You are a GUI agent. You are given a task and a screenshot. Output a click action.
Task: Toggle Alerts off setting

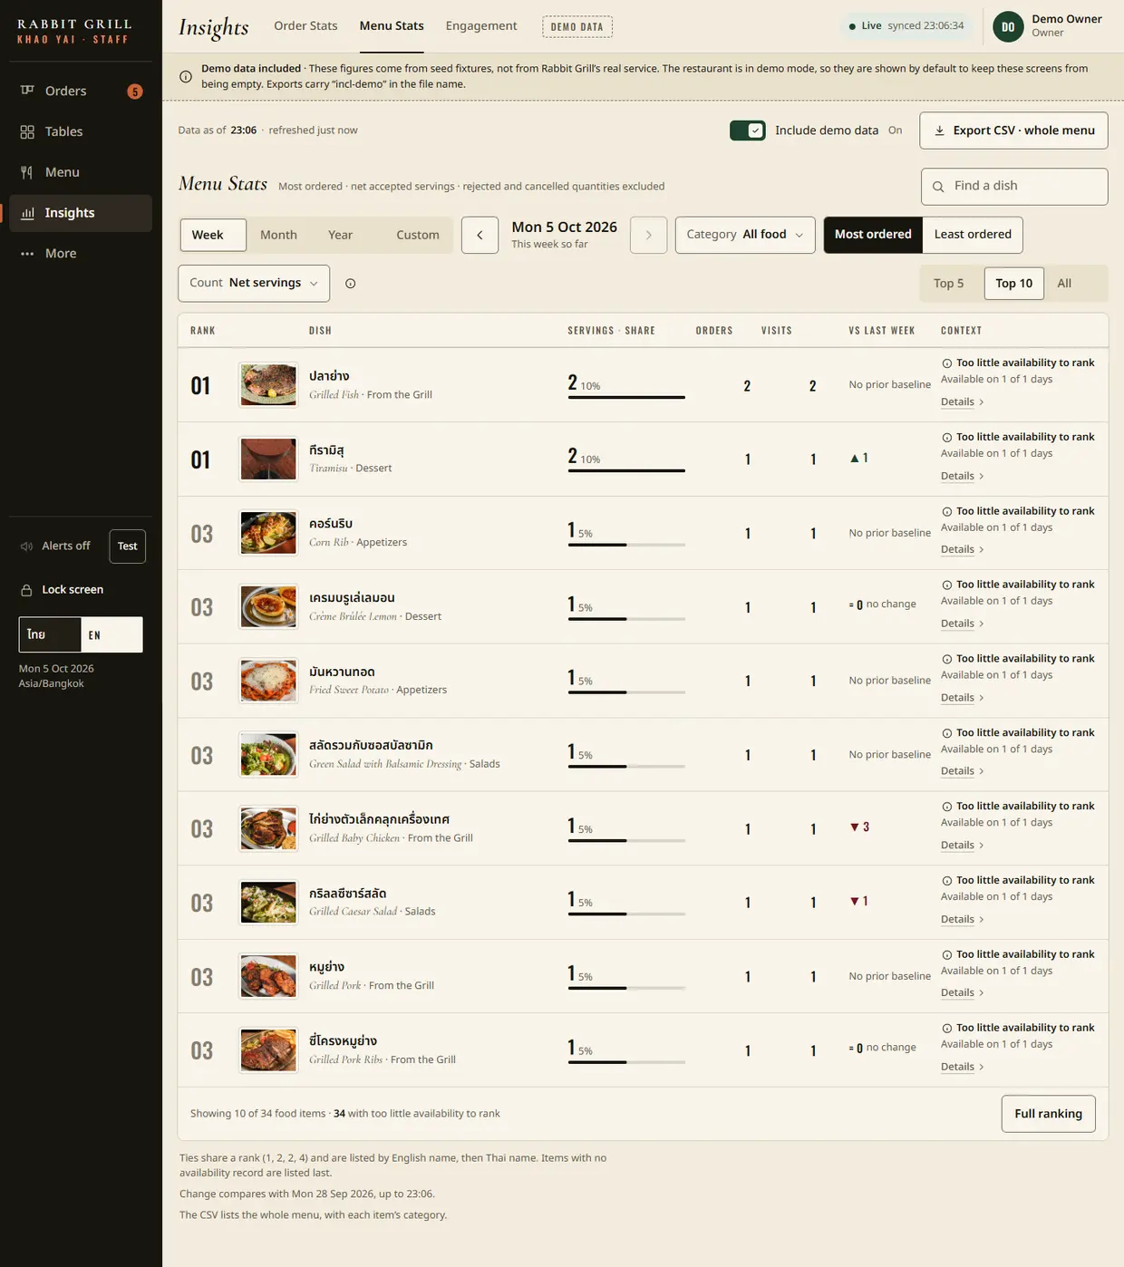(56, 546)
